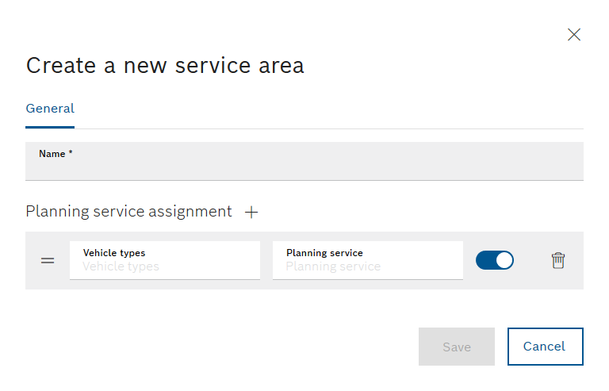Click the 'Create a new service area' title
The width and height of the screenshot is (609, 391).
[x=165, y=65]
